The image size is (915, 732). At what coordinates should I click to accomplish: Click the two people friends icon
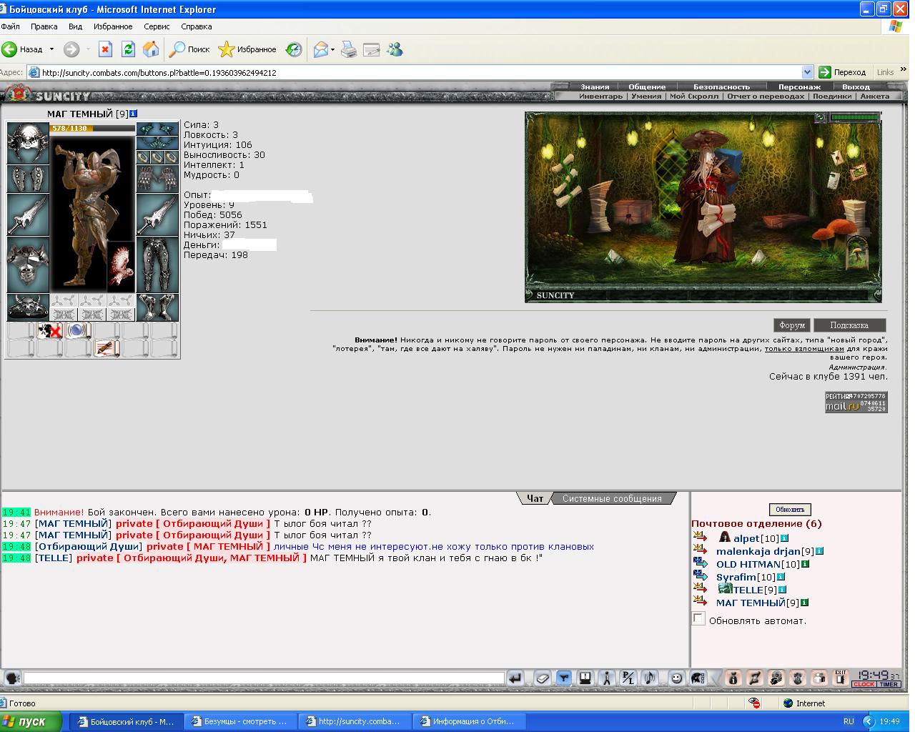819,678
